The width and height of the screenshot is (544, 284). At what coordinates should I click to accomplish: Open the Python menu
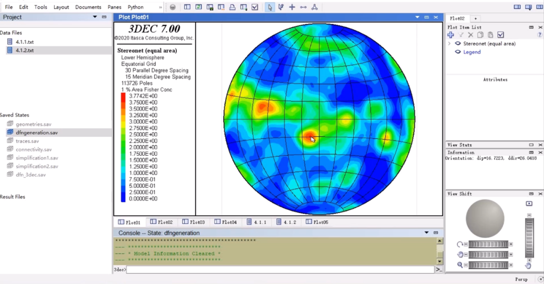pyautogui.click(x=135, y=7)
